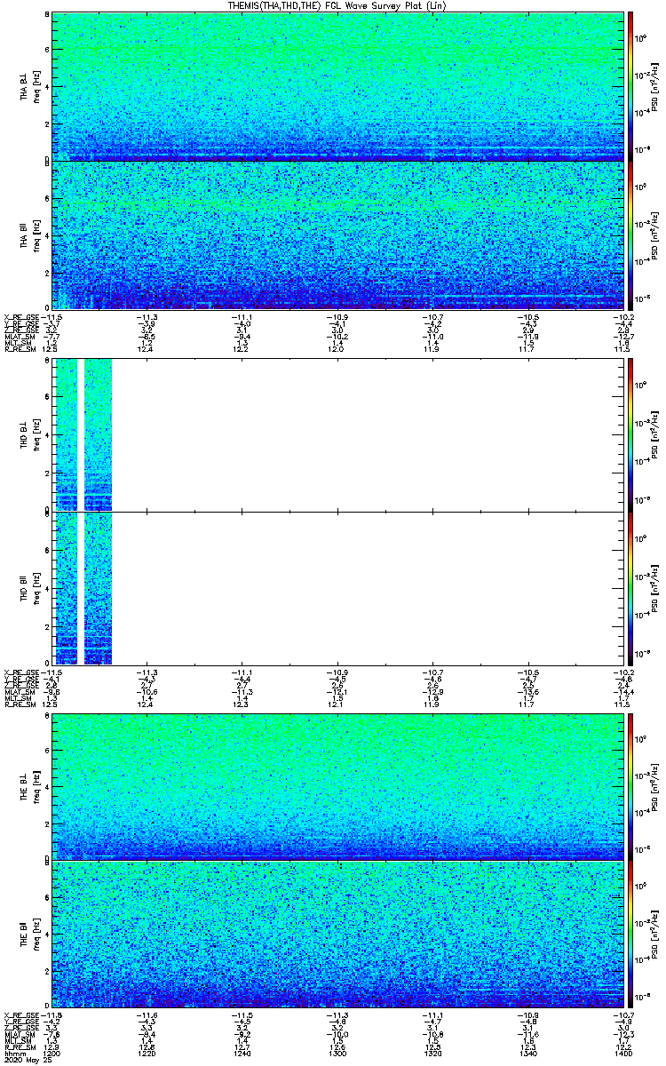Click the second THD B-parallel data strip
This screenshot has height=1066, width=666.
(98, 588)
